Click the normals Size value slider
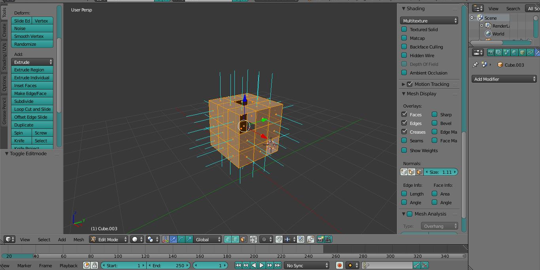This screenshot has height=270, width=540. [x=441, y=172]
